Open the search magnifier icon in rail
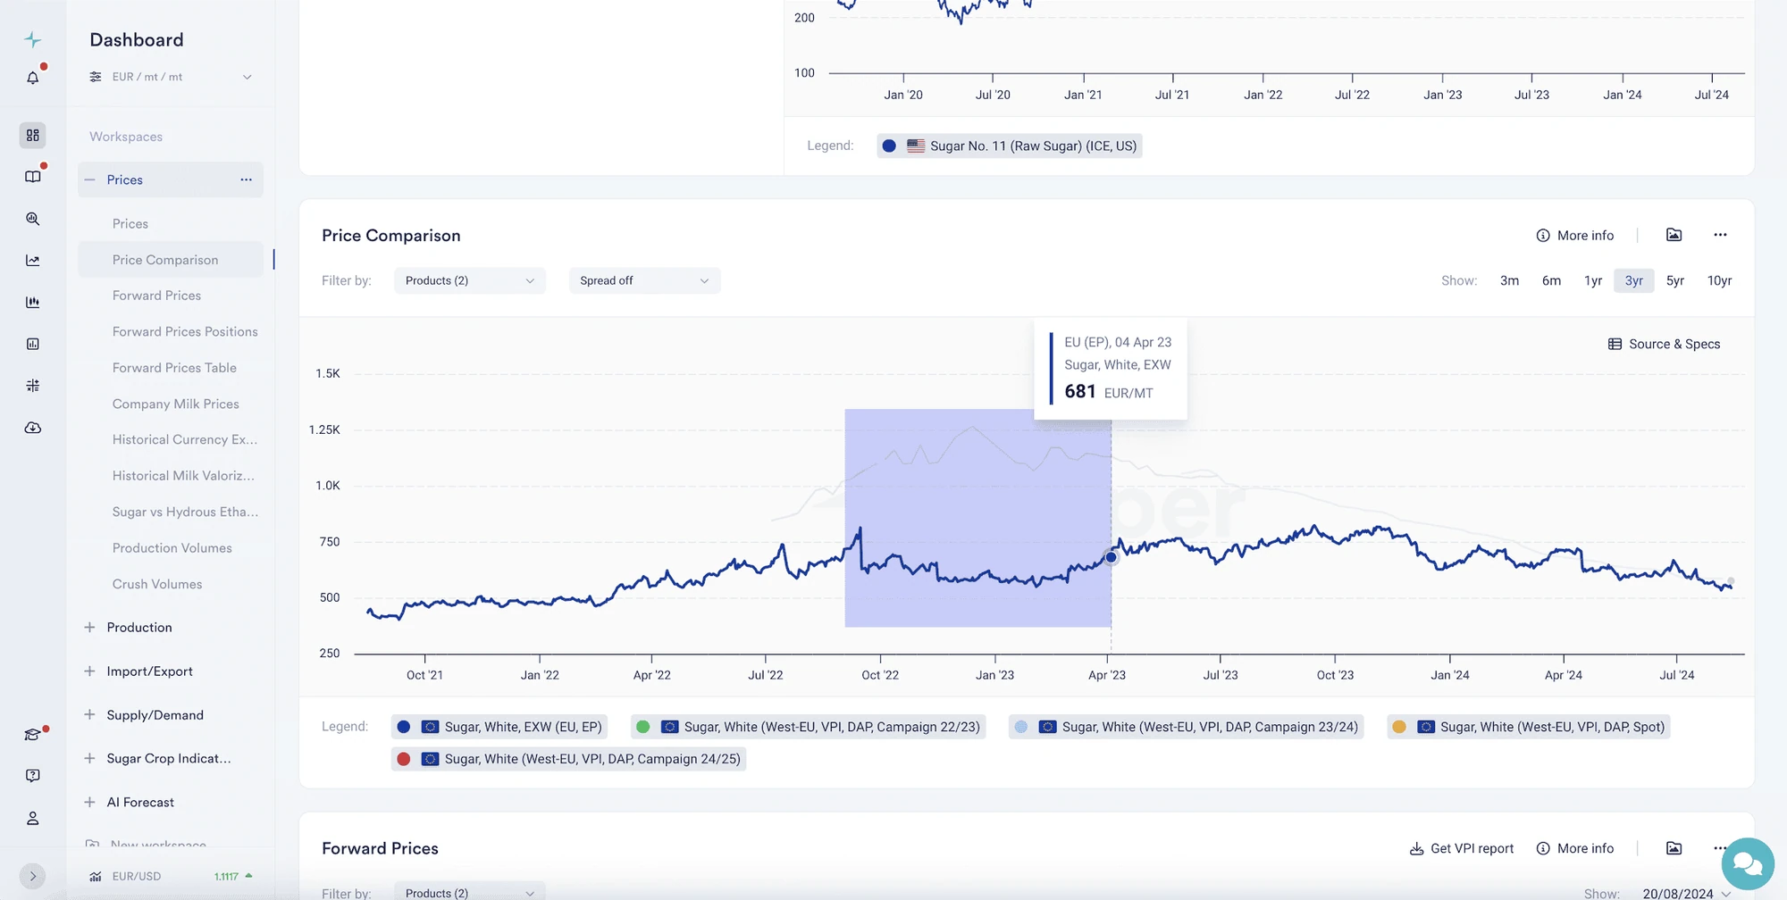Viewport: 1787px width, 900px height. [33, 219]
